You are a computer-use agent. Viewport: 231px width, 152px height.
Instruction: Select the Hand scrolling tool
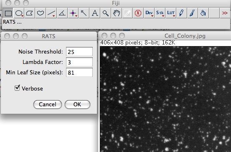tap(117, 13)
